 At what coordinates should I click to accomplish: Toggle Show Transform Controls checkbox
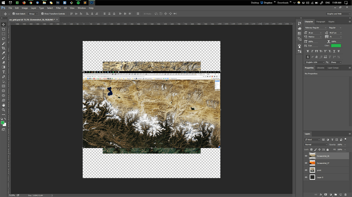click(x=42, y=14)
